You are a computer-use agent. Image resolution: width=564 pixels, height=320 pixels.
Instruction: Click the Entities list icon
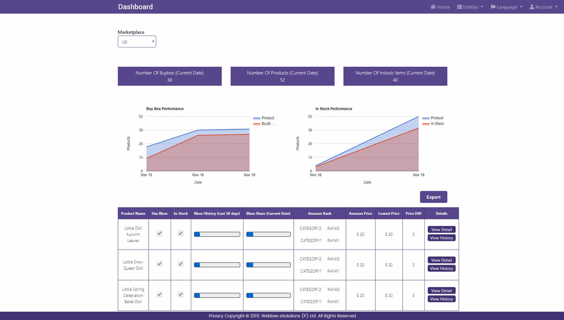pyautogui.click(x=459, y=7)
